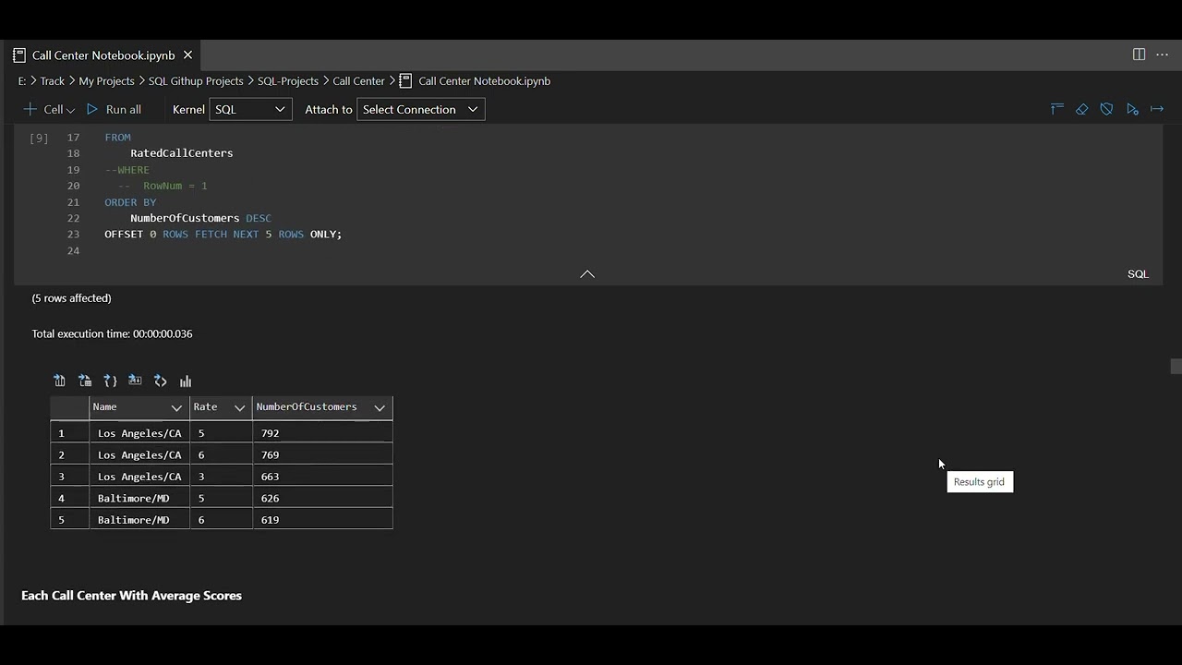Click commented line RowNum = 1
Screen dimensions: 1182x665
pos(163,186)
